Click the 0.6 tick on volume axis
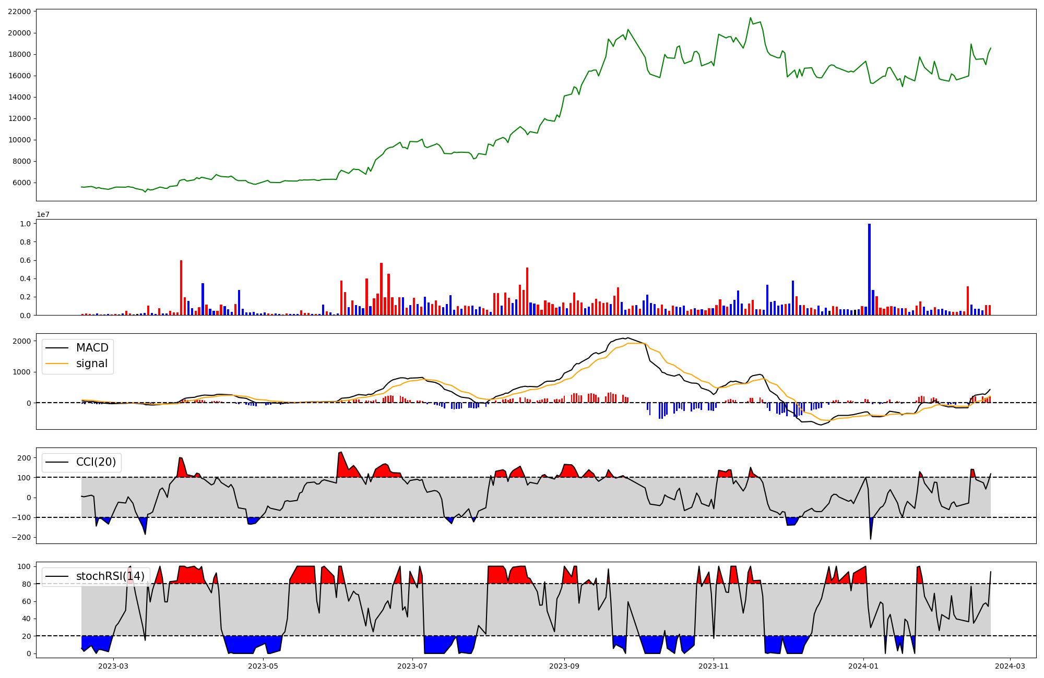 pos(26,260)
